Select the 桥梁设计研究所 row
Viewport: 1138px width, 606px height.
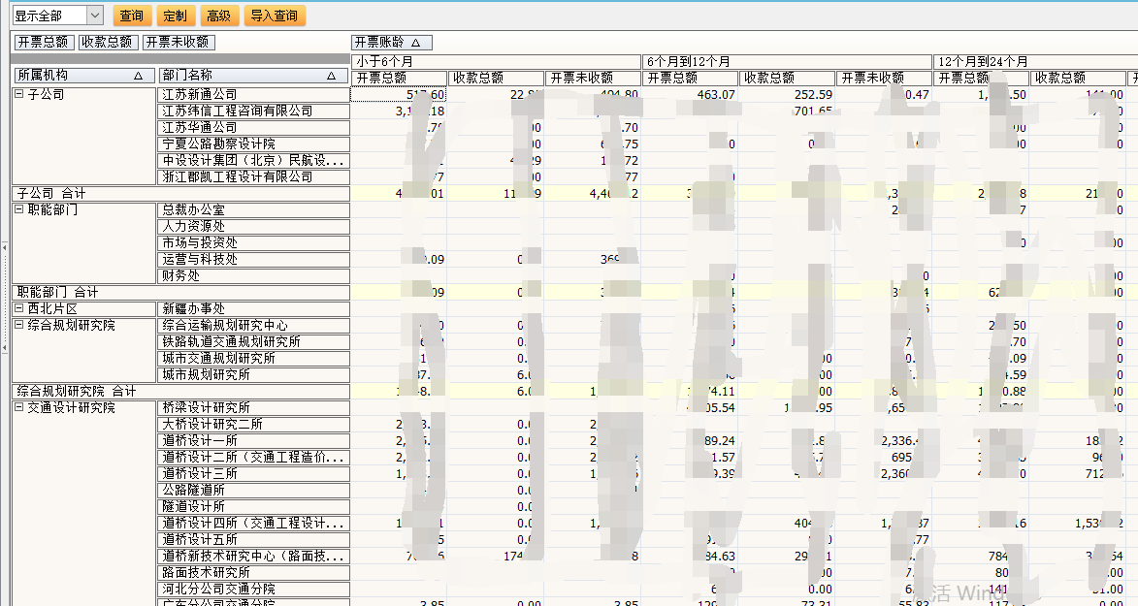(x=253, y=407)
